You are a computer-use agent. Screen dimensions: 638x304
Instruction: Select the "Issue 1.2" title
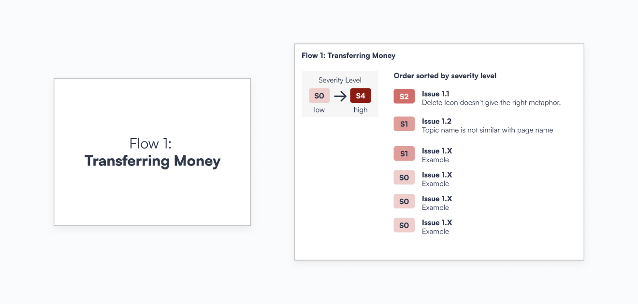(x=436, y=121)
